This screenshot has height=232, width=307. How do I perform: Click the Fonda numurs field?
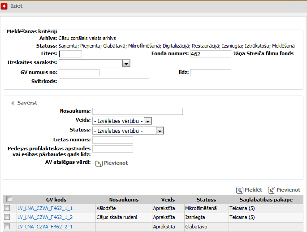(x=210, y=54)
